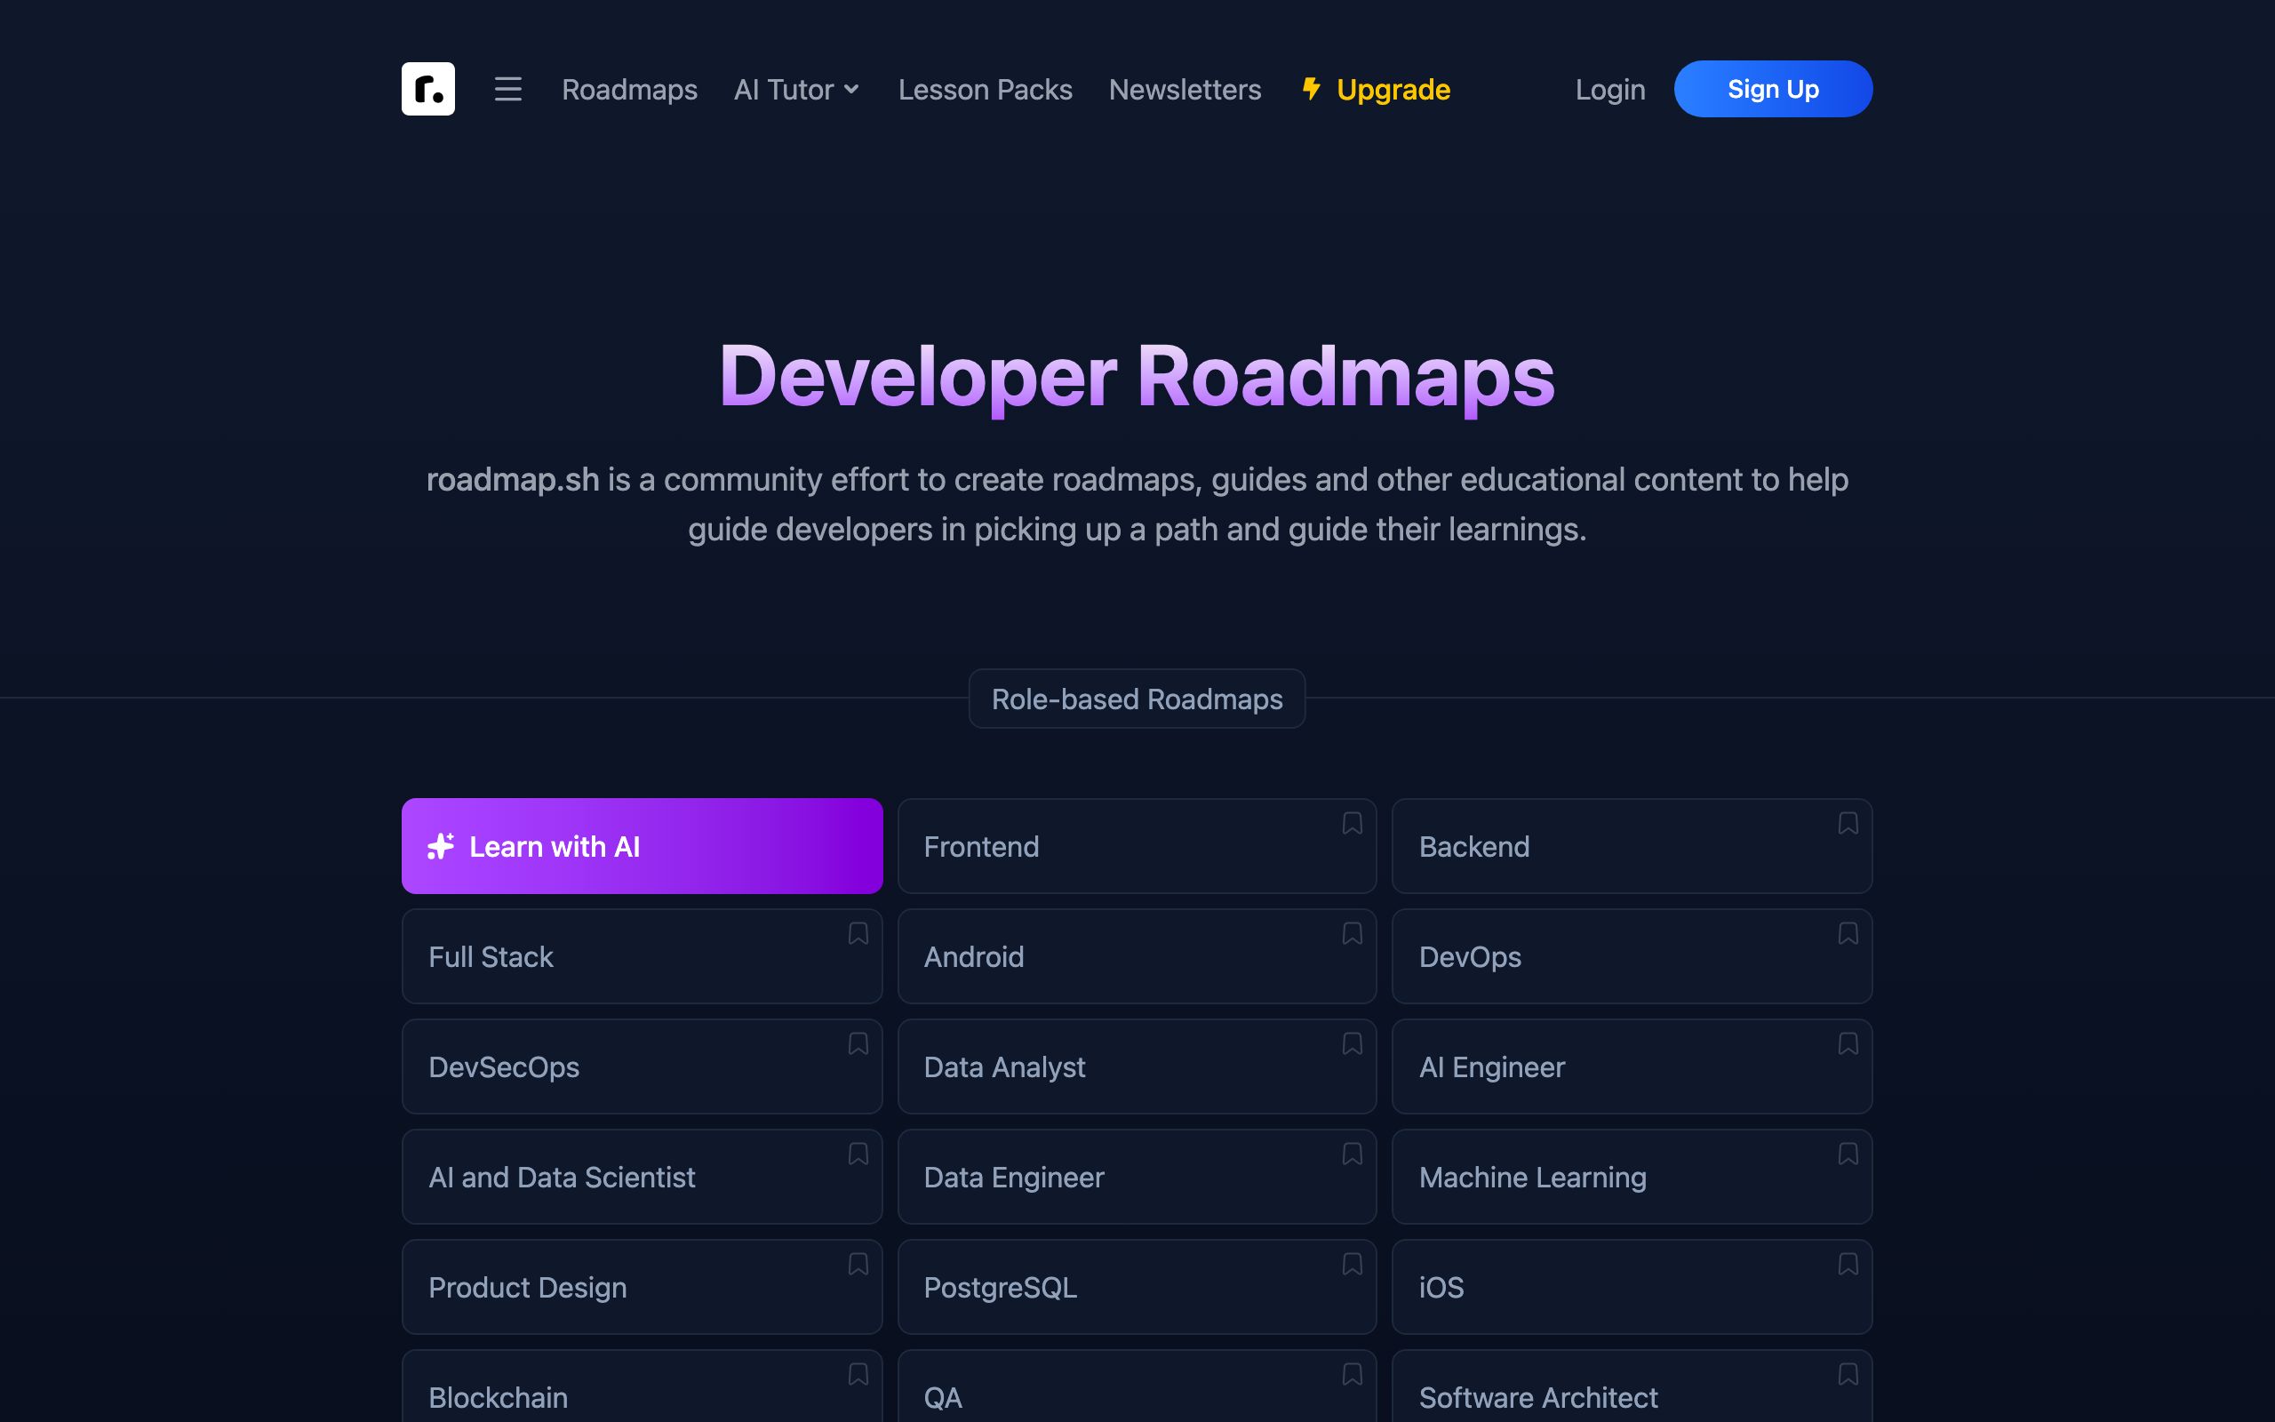The width and height of the screenshot is (2275, 1422).
Task: Open the iOS roadmap card
Action: 1632,1286
